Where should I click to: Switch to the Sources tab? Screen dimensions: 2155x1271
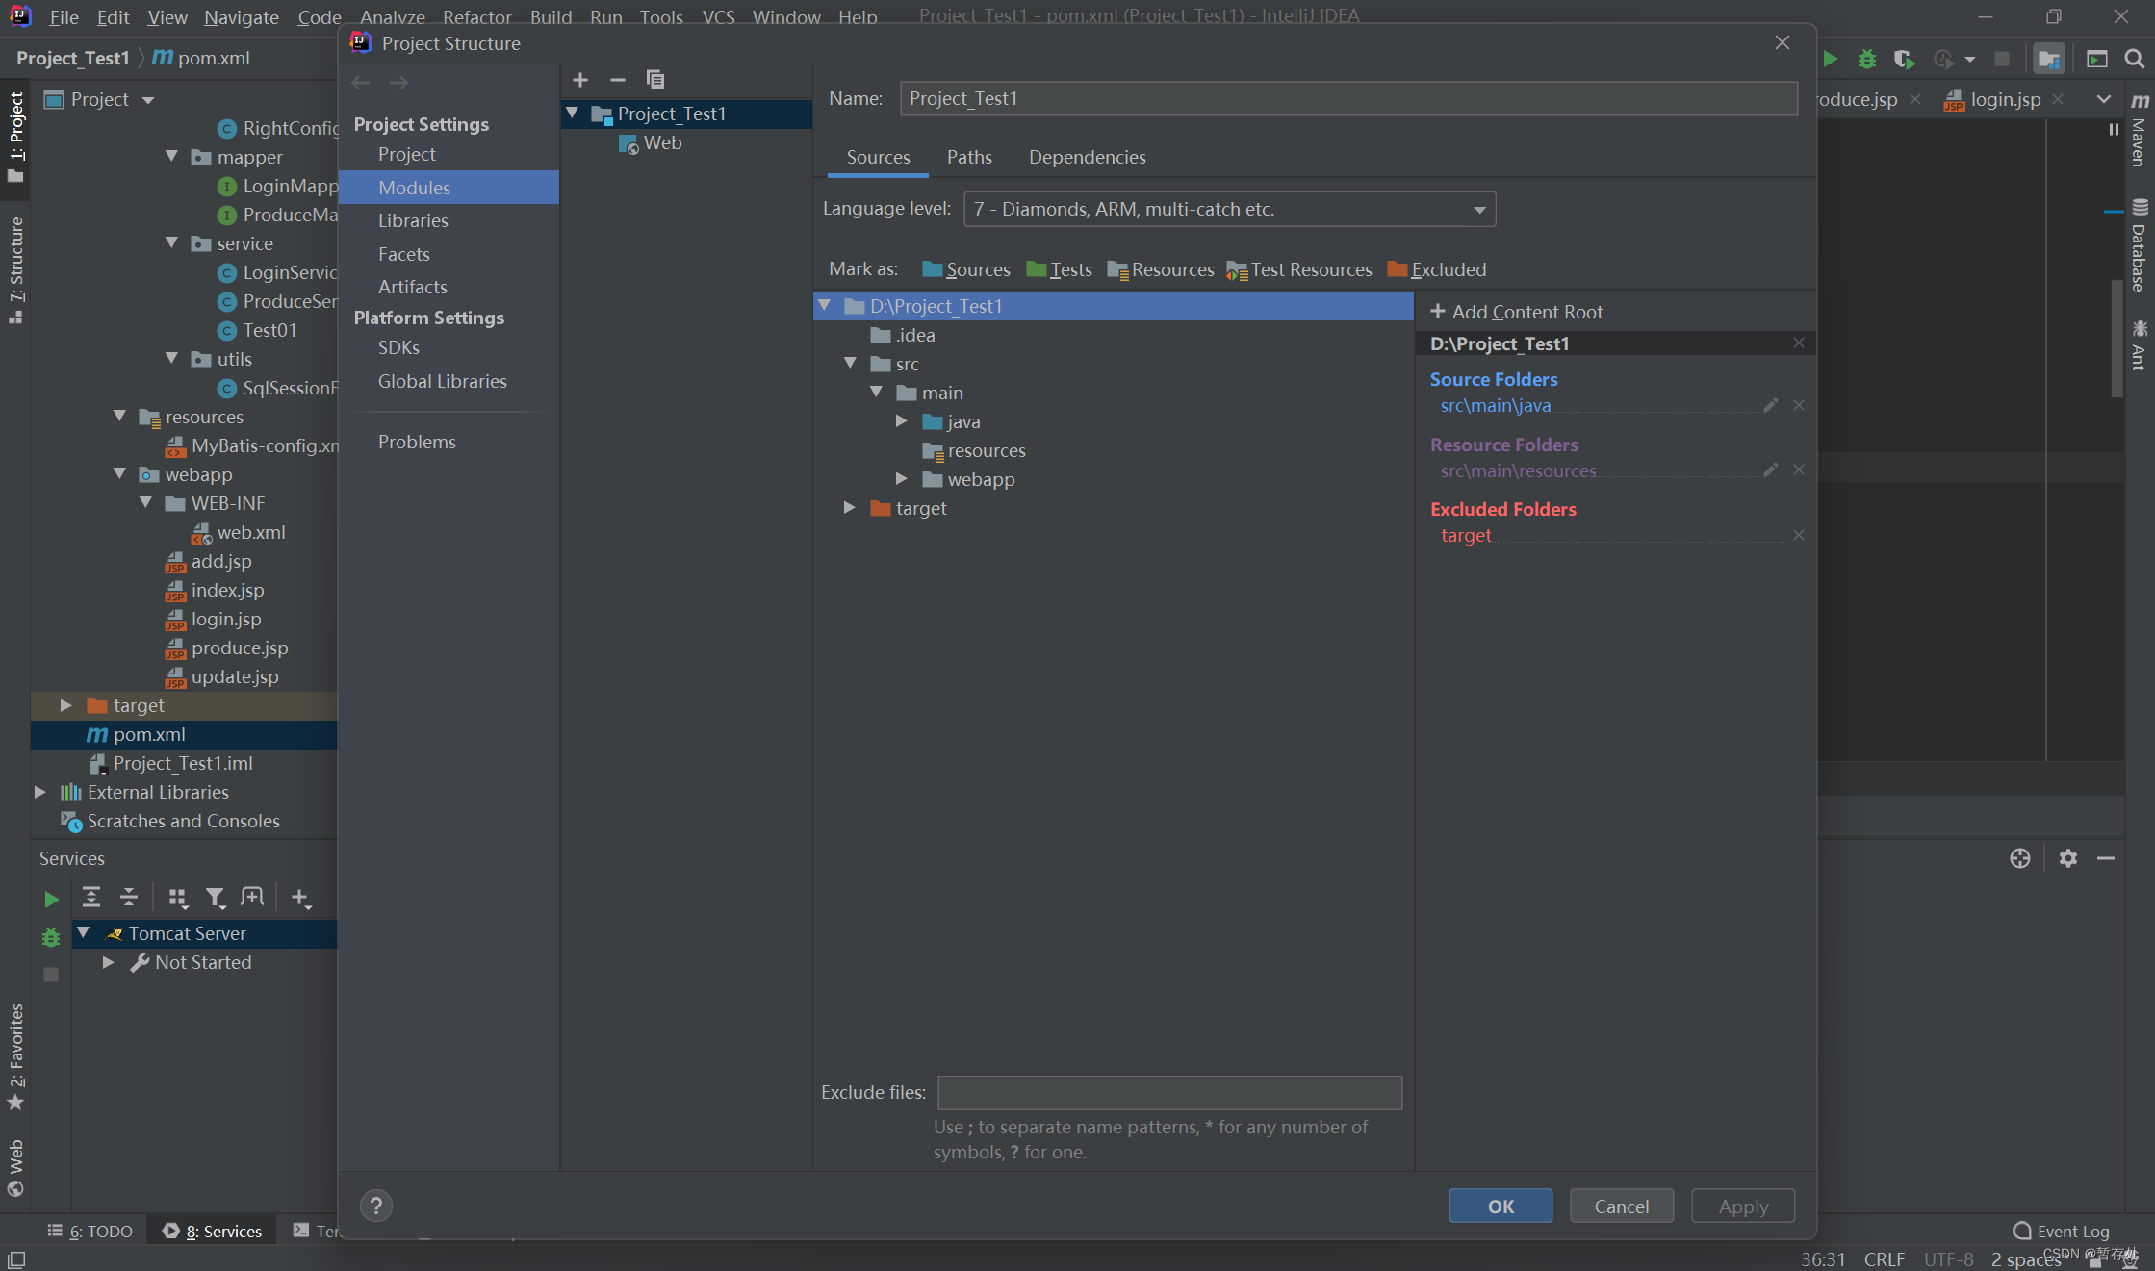[x=878, y=157]
